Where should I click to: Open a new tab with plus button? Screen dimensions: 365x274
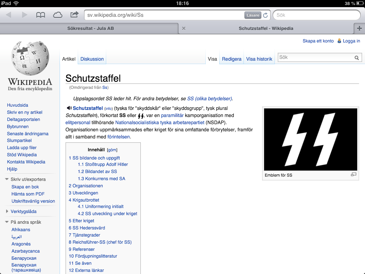359,29
